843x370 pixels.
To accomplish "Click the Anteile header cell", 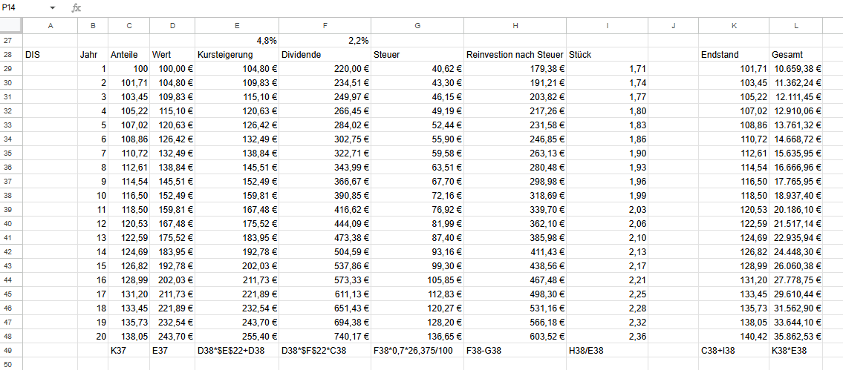I will point(129,55).
